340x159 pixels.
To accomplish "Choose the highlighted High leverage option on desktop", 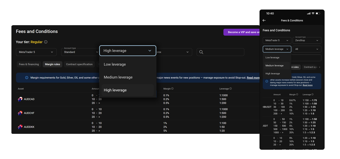I will click(x=127, y=90).
